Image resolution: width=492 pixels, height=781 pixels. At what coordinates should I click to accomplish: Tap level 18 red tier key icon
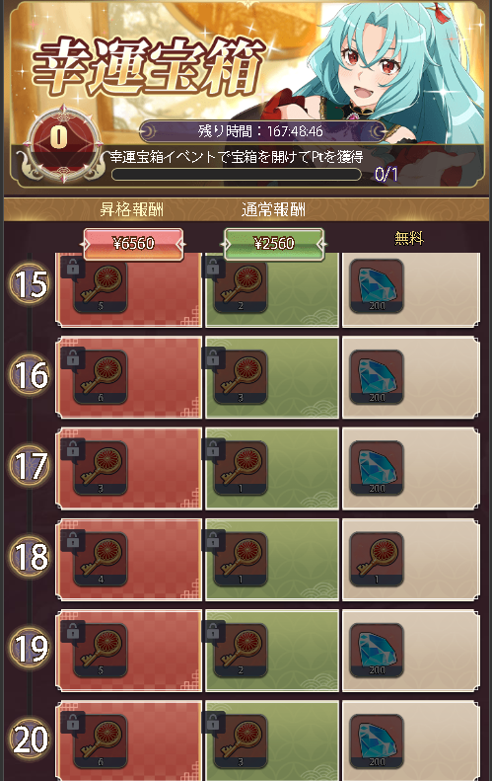click(x=101, y=560)
